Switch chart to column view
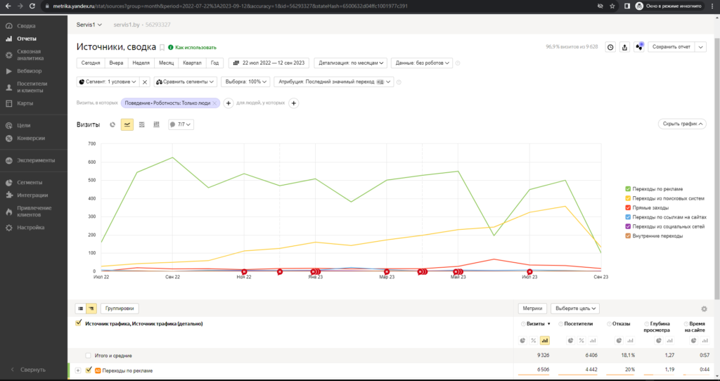 coord(157,124)
